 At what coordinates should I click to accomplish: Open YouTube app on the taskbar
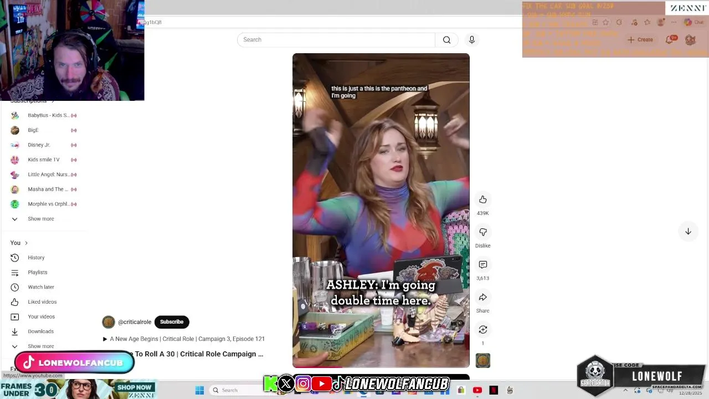pos(477,390)
